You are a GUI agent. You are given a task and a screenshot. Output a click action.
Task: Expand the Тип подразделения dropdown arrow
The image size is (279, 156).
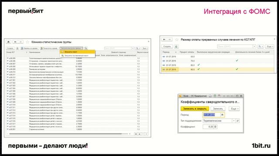pos(234,121)
